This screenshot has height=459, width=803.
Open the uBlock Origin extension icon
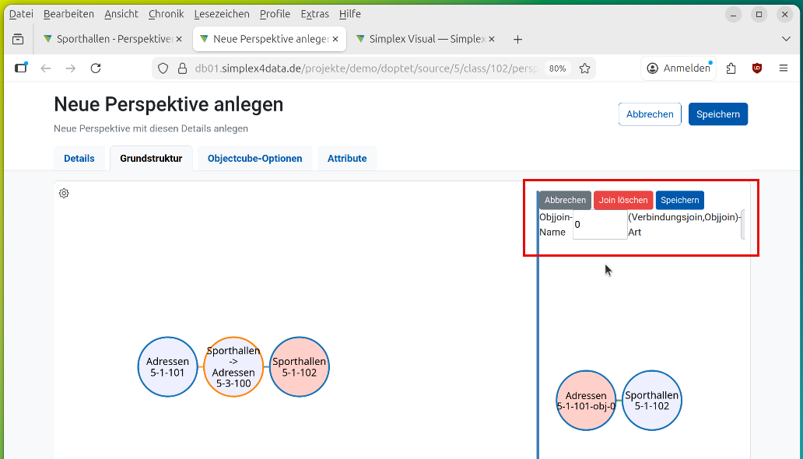coord(757,68)
